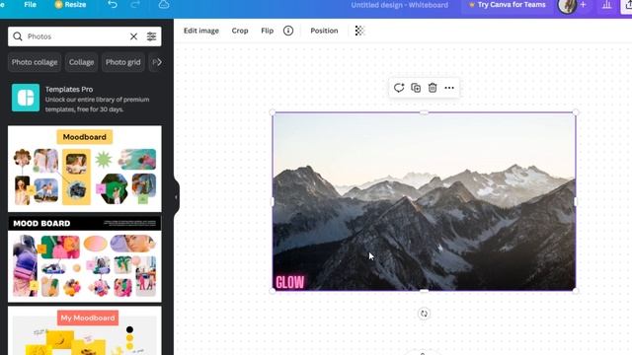Select the mountain photo on canvas
Screen dimensions: 632x355
click(424, 201)
